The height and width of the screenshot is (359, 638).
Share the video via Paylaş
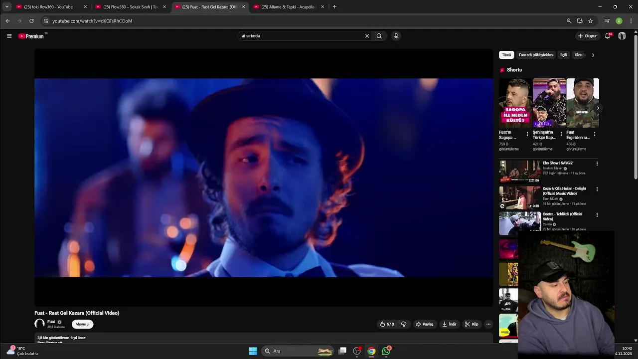(x=425, y=324)
